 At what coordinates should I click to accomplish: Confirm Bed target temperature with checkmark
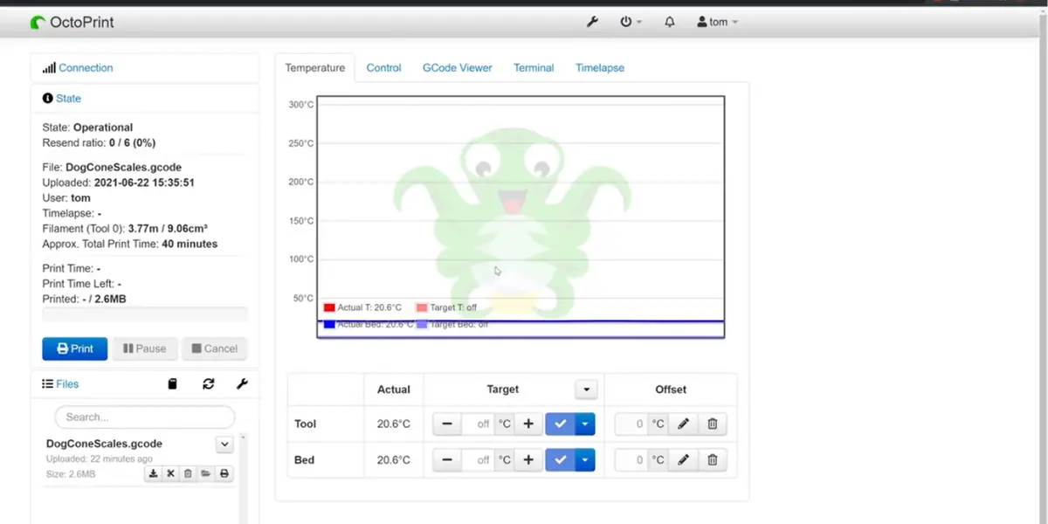pyautogui.click(x=561, y=460)
